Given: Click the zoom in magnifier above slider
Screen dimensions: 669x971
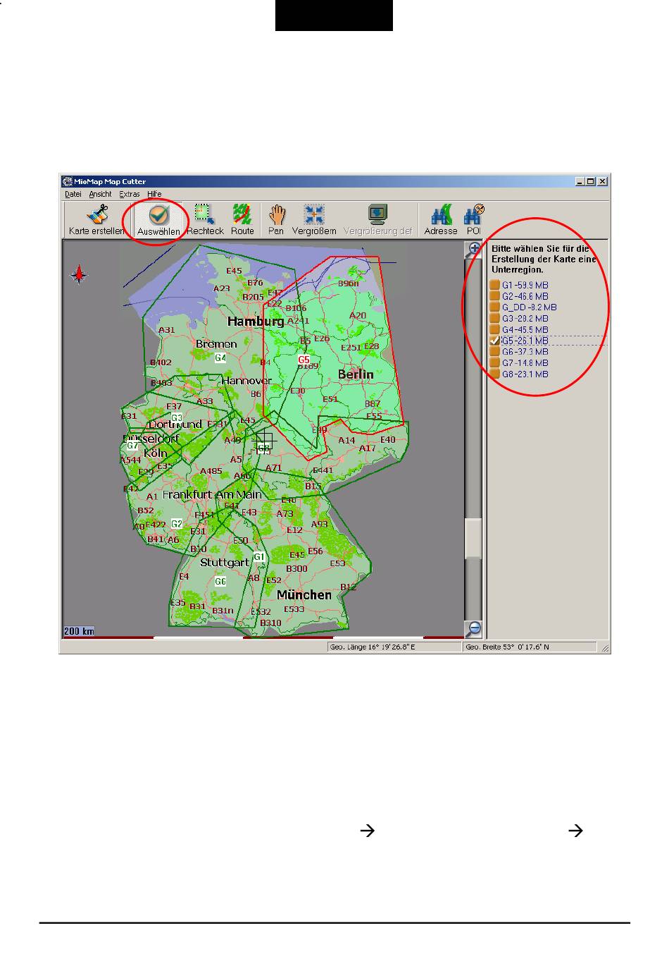Looking at the screenshot, I should [x=475, y=250].
